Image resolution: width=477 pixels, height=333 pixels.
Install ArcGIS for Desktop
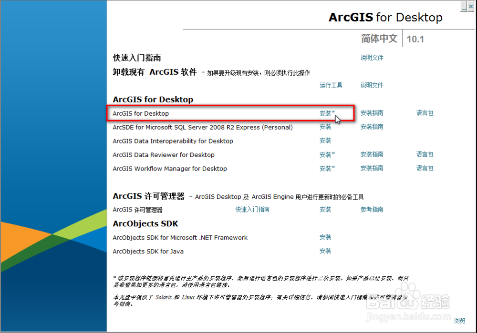pyautogui.click(x=327, y=113)
